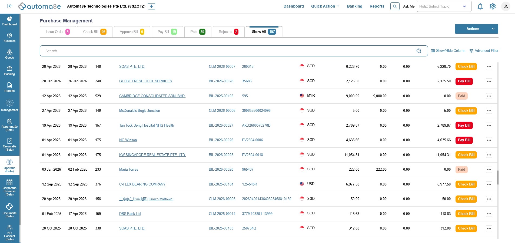Open the user profile avatar
The image size is (515, 243).
tap(506, 6)
